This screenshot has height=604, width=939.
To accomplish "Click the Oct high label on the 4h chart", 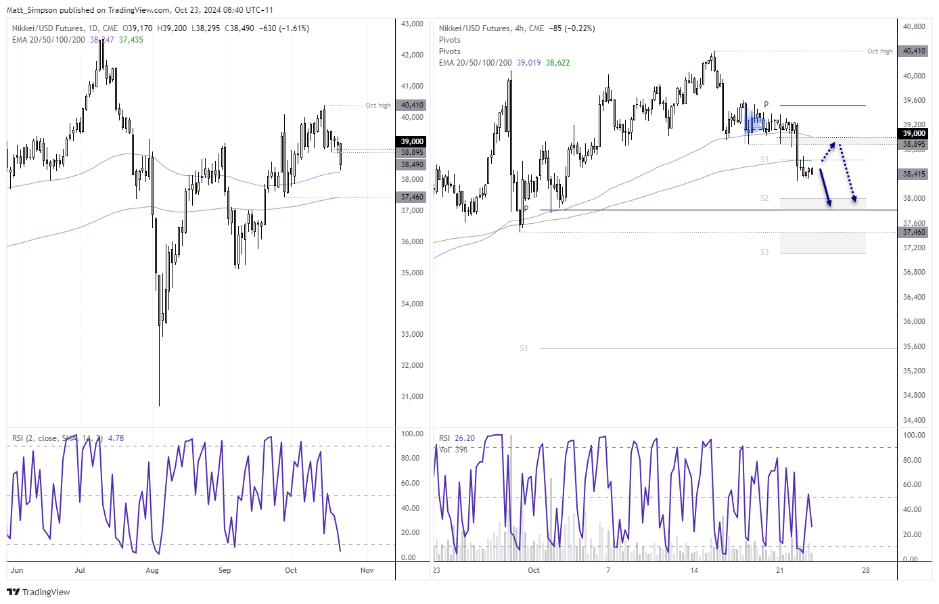I will coord(880,51).
